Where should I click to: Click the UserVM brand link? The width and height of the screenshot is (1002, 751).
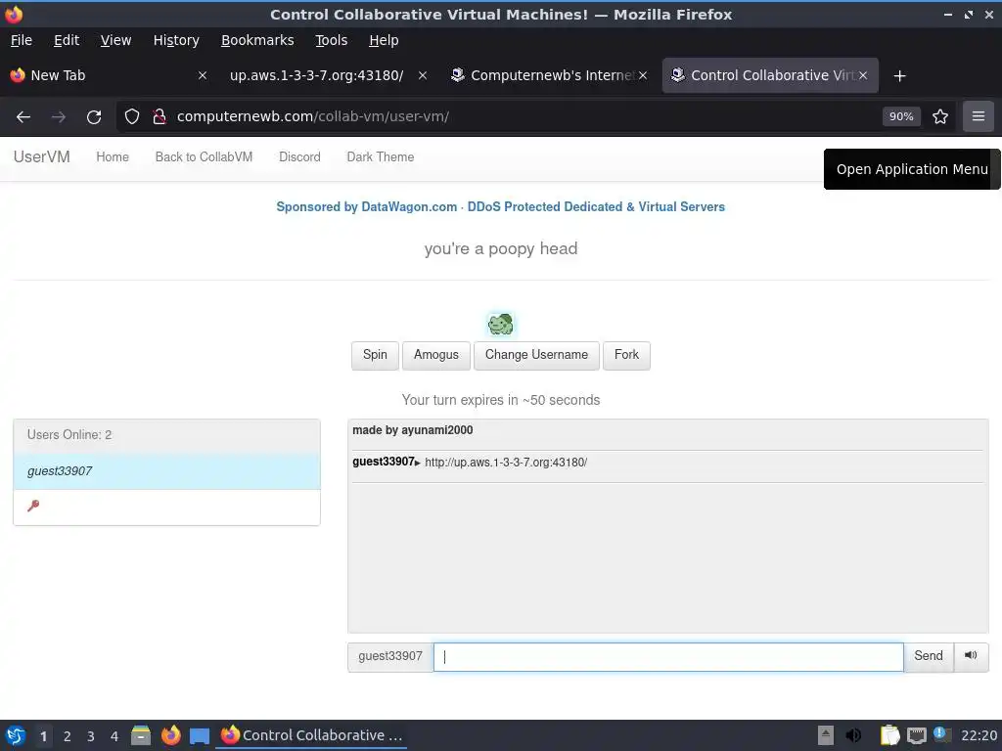pos(41,157)
